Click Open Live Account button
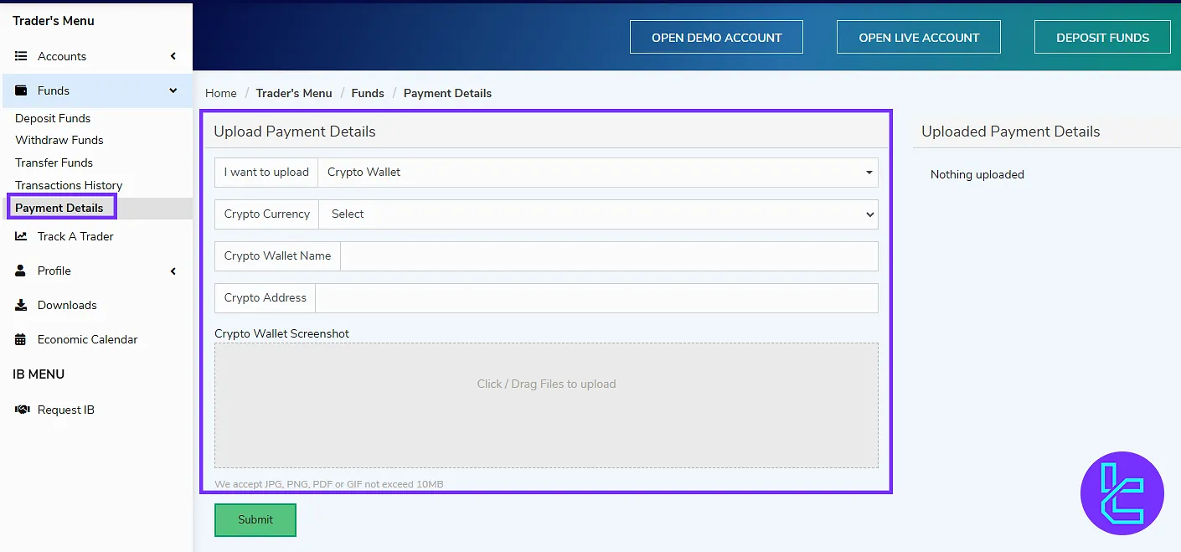The width and height of the screenshot is (1181, 552). click(x=919, y=37)
